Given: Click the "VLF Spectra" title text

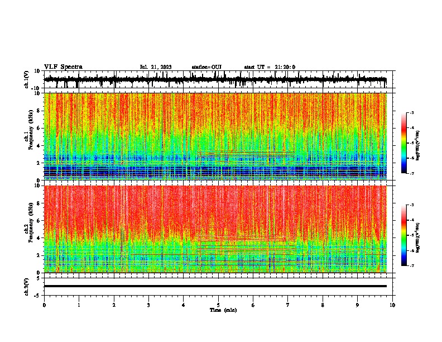Looking at the screenshot, I should tap(63, 67).
